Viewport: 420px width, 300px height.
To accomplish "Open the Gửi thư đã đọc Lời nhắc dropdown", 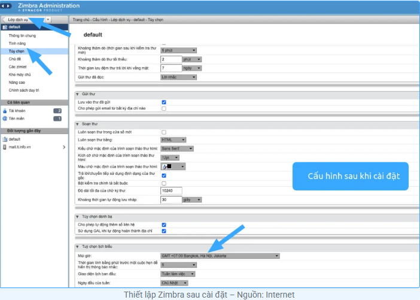I will point(179,77).
